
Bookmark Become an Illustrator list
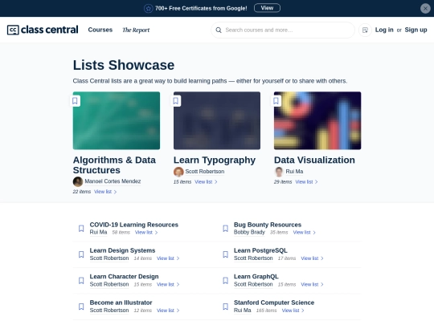click(81, 307)
